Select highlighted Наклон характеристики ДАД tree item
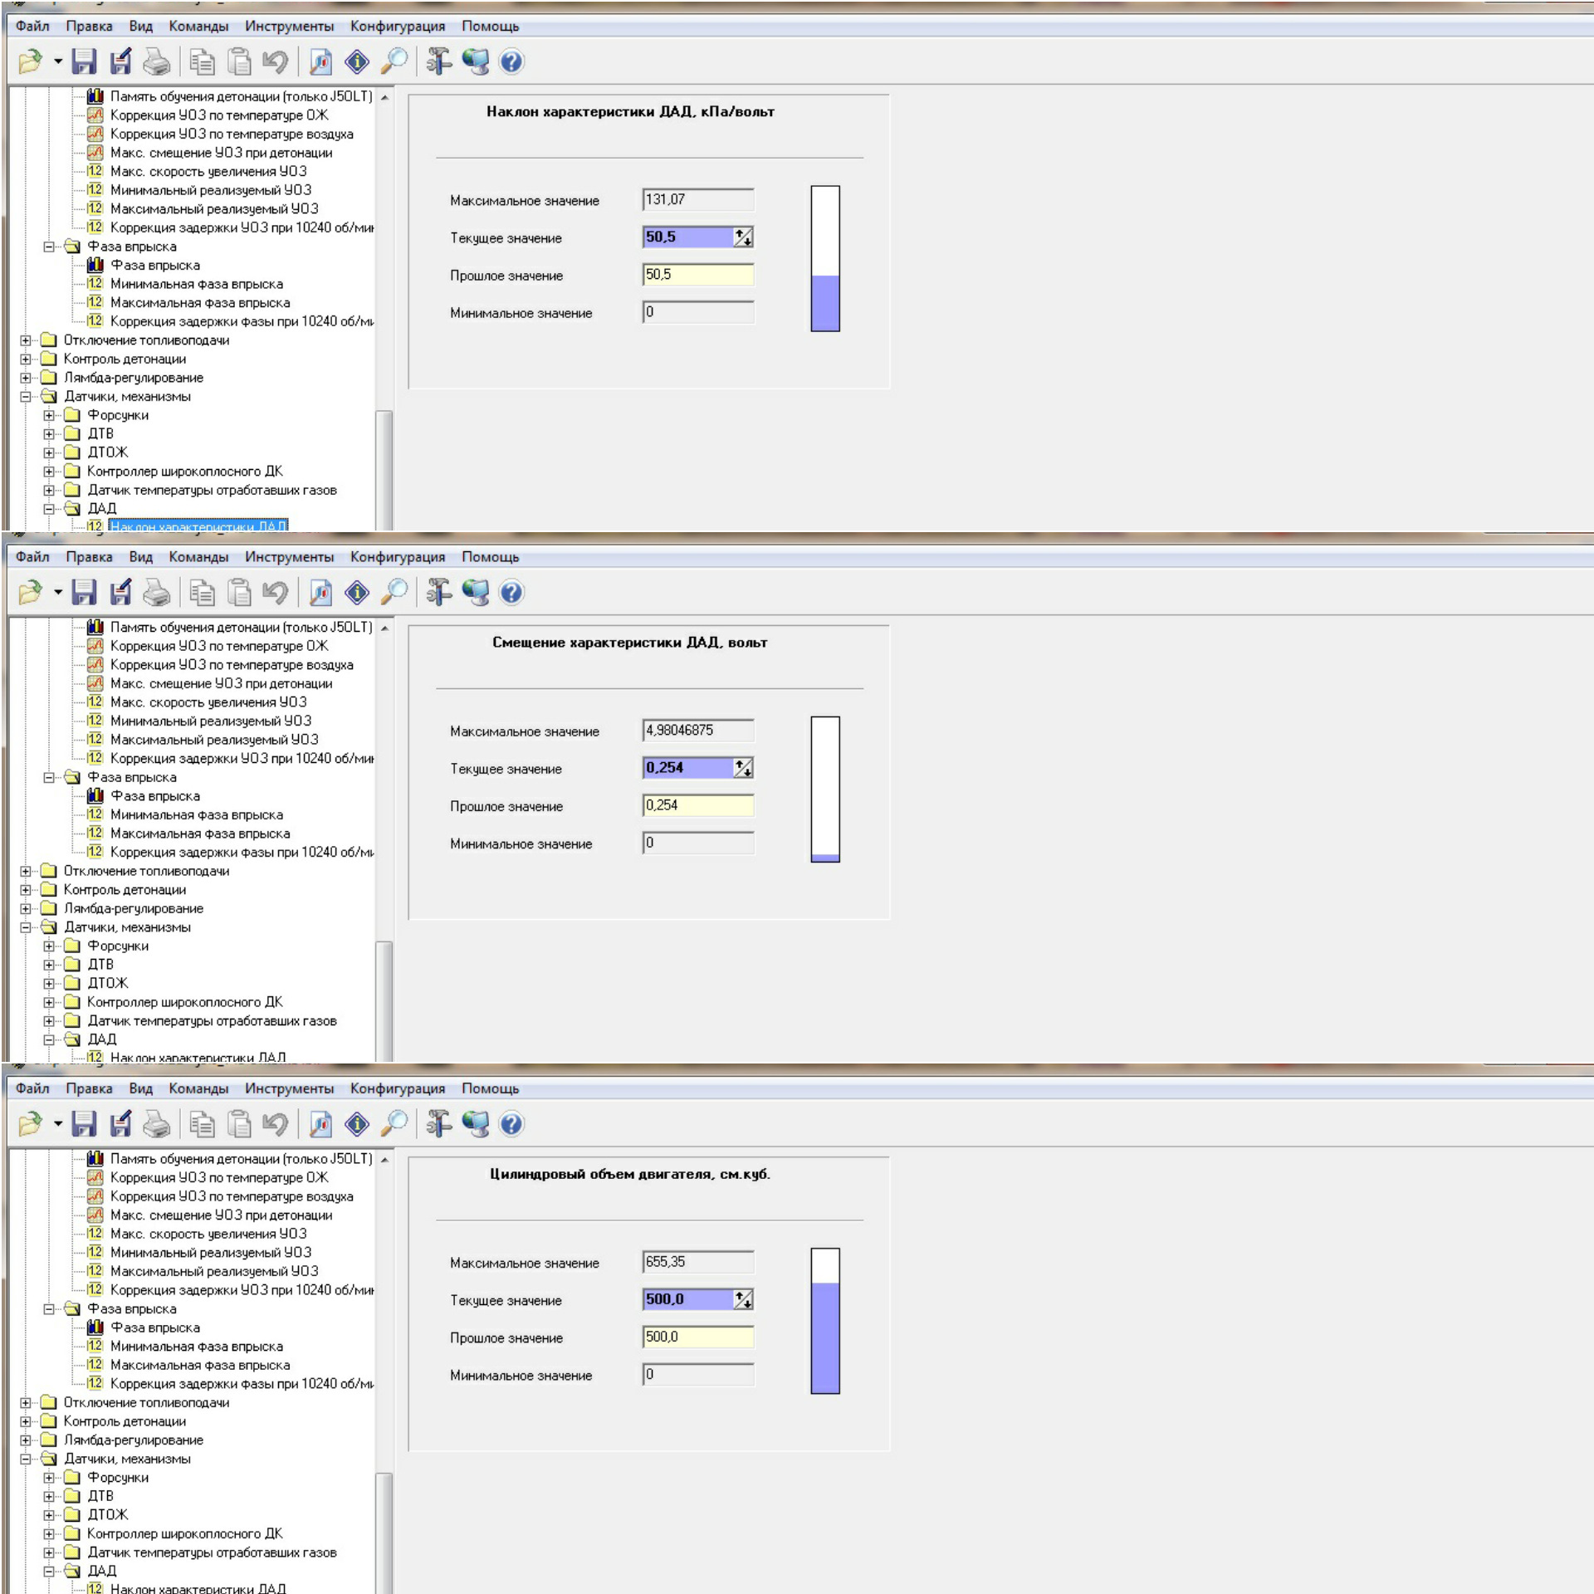The height and width of the screenshot is (1594, 1594). 198,526
